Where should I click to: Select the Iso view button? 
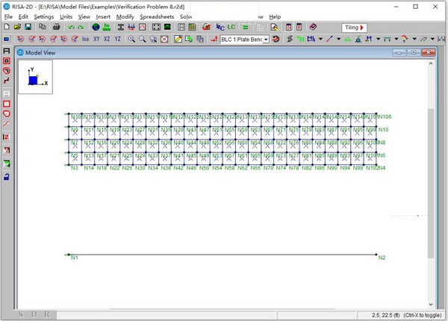pyautogui.click(x=84, y=39)
